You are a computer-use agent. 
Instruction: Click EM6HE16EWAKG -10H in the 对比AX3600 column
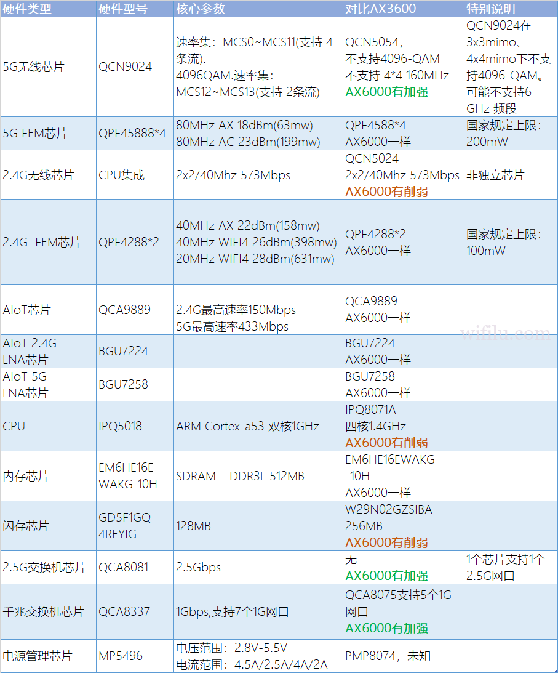404,476
